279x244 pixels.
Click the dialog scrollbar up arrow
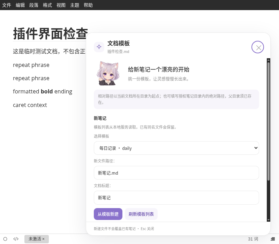point(269,60)
